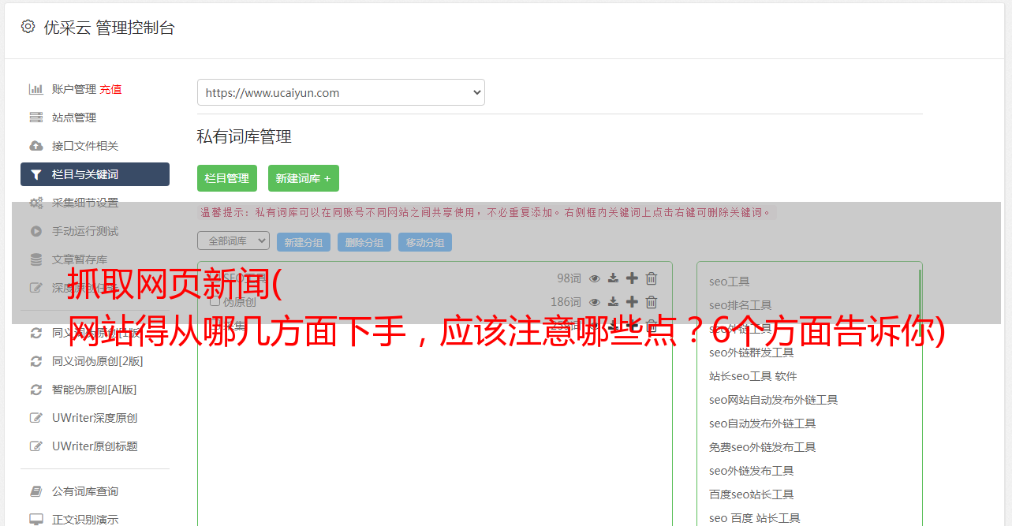Image resolution: width=1012 pixels, height=526 pixels.
Task: Open 智能伪原创[AI版] in the sidebar
Action: pos(95,390)
